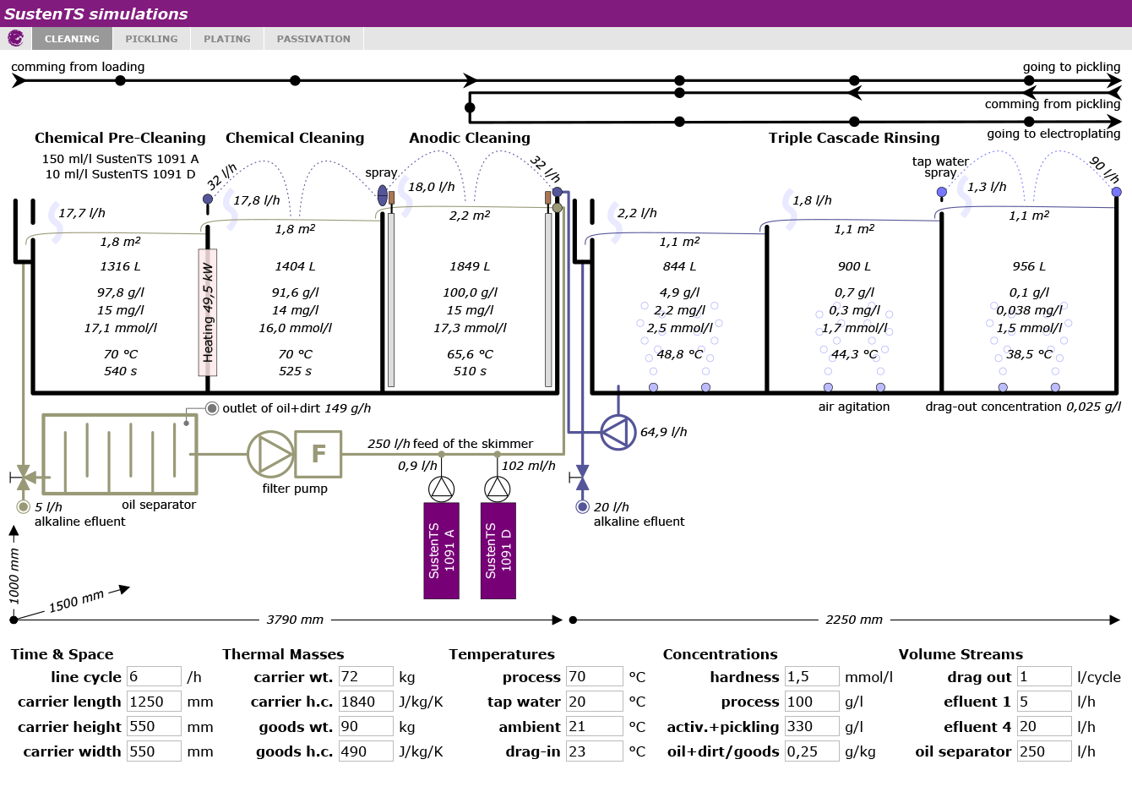
Task: Click the air agitation label
Action: [x=854, y=407]
